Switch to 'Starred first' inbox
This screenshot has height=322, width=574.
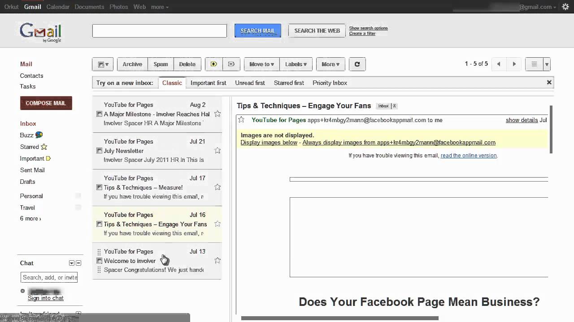(289, 83)
